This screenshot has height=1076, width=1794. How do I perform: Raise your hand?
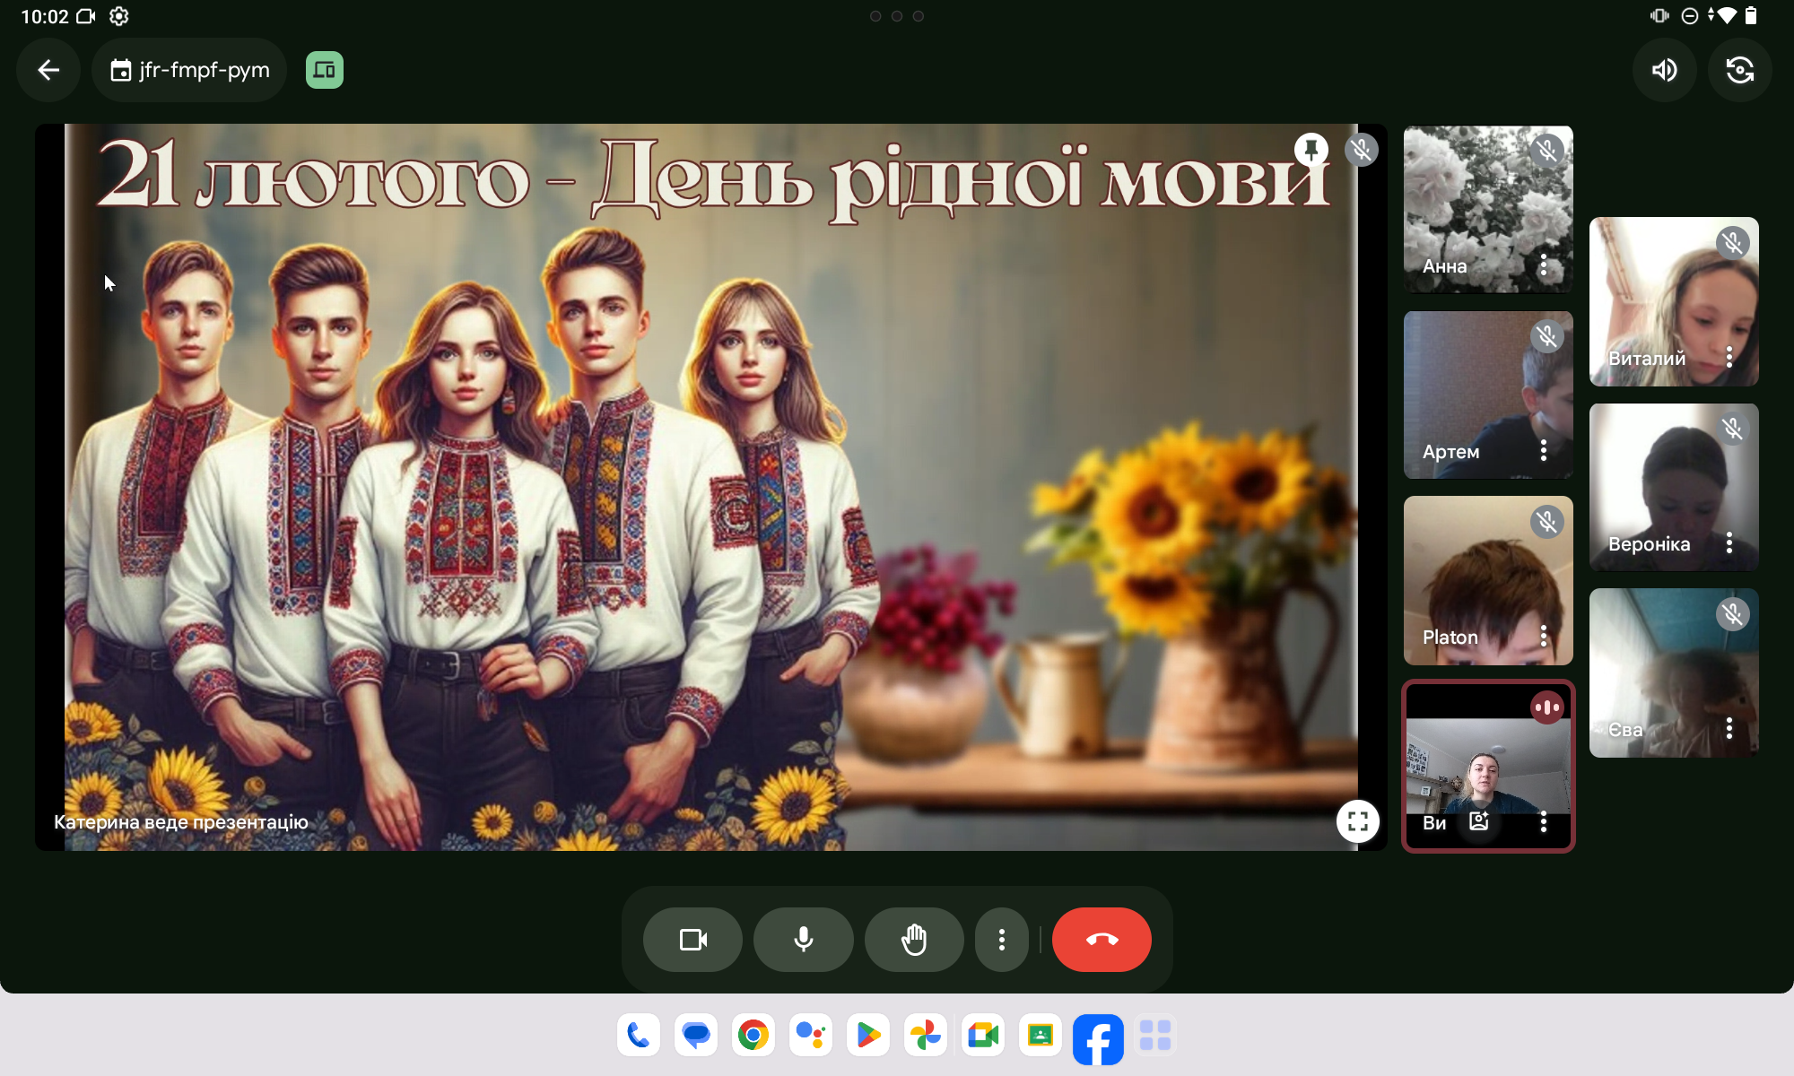(x=913, y=940)
